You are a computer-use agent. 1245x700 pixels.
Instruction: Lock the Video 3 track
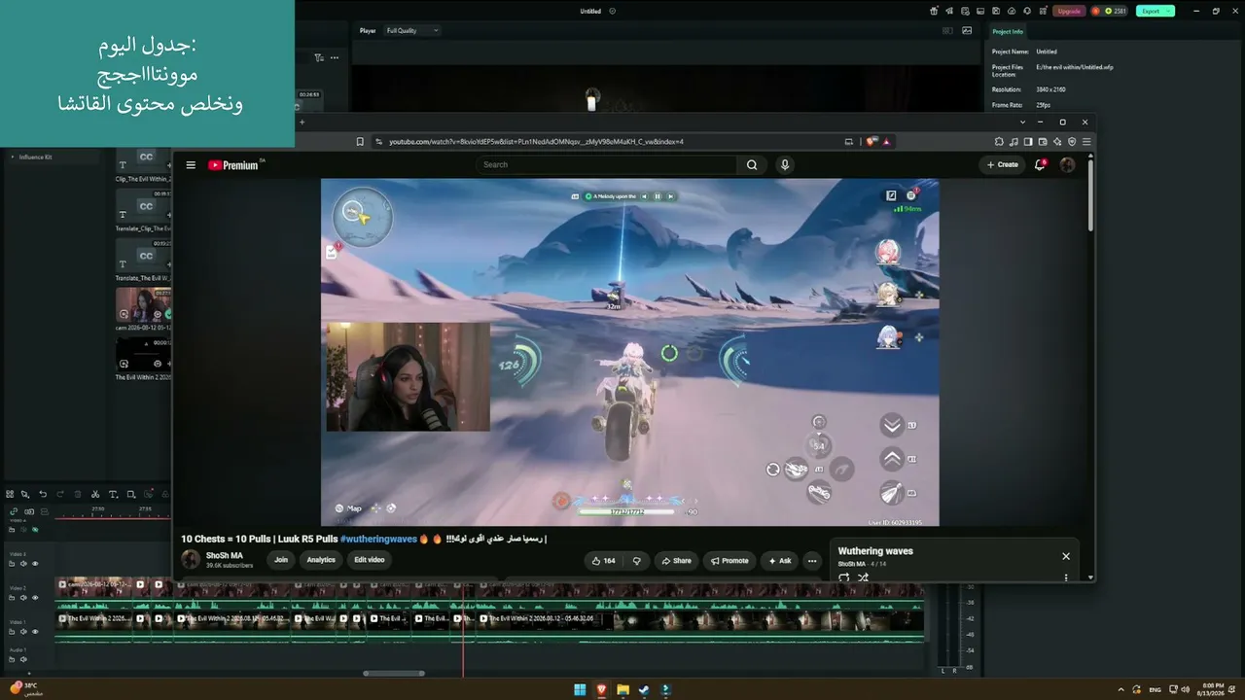[12, 564]
